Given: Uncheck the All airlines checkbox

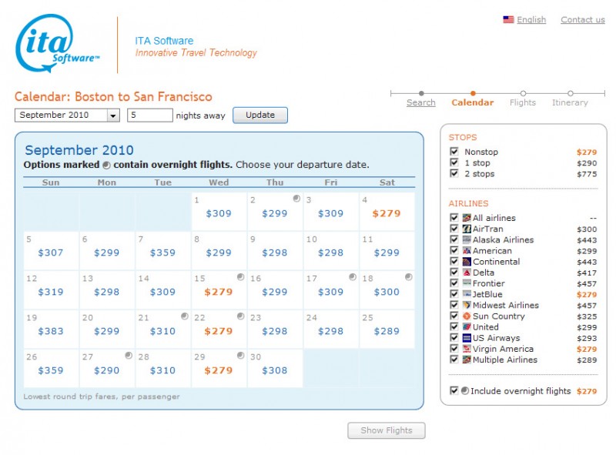Looking at the screenshot, I should (x=453, y=218).
